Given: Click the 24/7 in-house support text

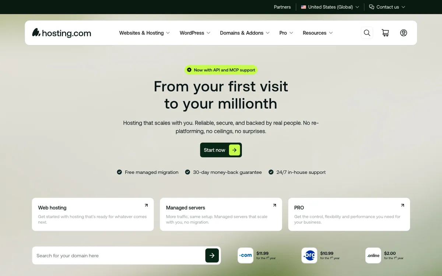Looking at the screenshot, I should [301, 172].
